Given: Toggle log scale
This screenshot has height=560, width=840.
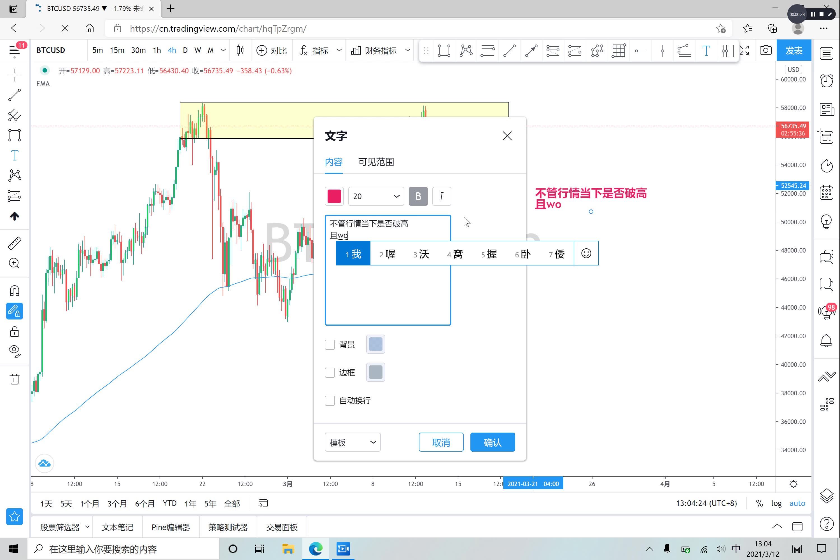Looking at the screenshot, I should click(776, 503).
